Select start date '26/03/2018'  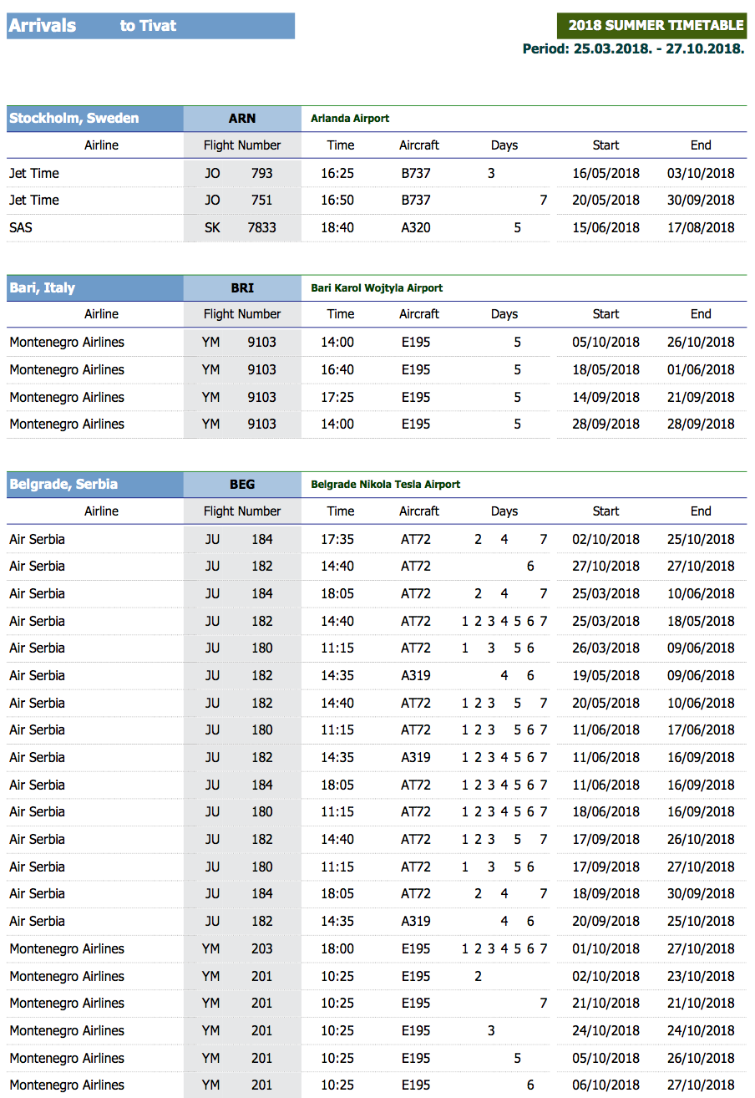(x=606, y=648)
